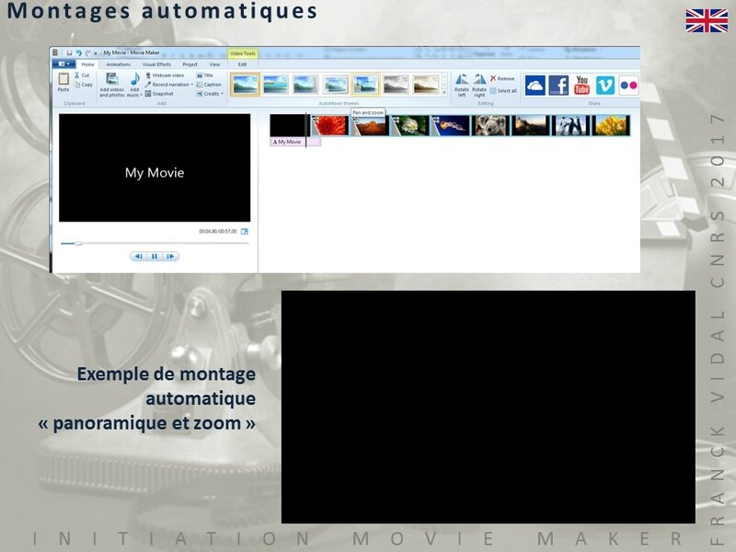Viewport: 736px width, 552px height.
Task: Step to the previous frame
Action: (x=139, y=257)
